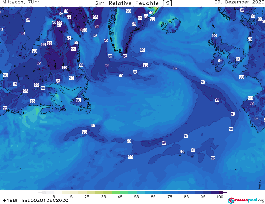This screenshot has height=204, width=265.
Task: Open the meteopool.org link text
Action: 249,200
